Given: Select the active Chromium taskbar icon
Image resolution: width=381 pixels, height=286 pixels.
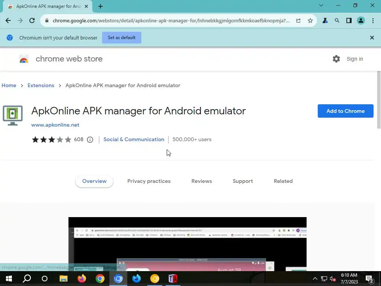Looking at the screenshot, I should click(x=118, y=279).
